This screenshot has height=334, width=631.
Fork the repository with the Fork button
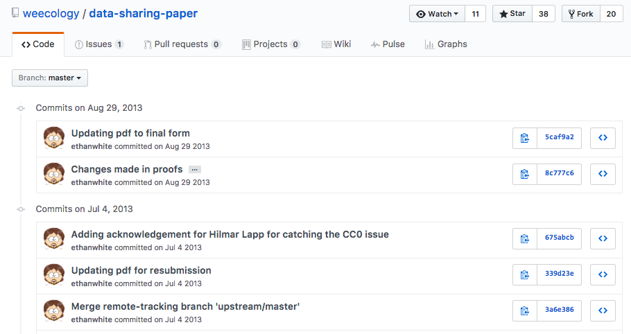pos(580,14)
